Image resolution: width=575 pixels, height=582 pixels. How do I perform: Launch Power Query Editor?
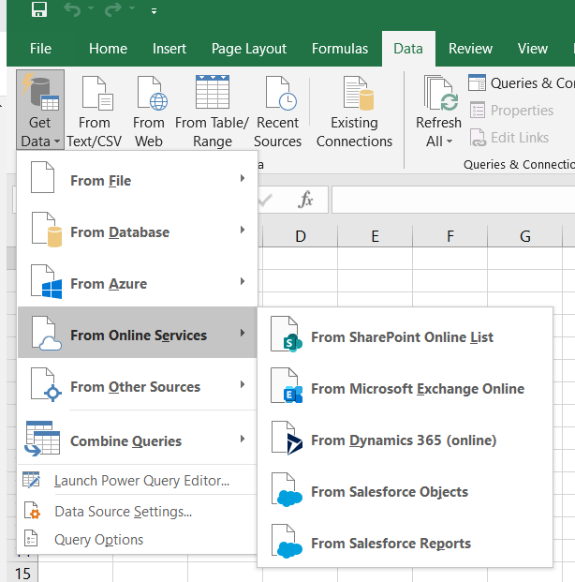(x=141, y=481)
